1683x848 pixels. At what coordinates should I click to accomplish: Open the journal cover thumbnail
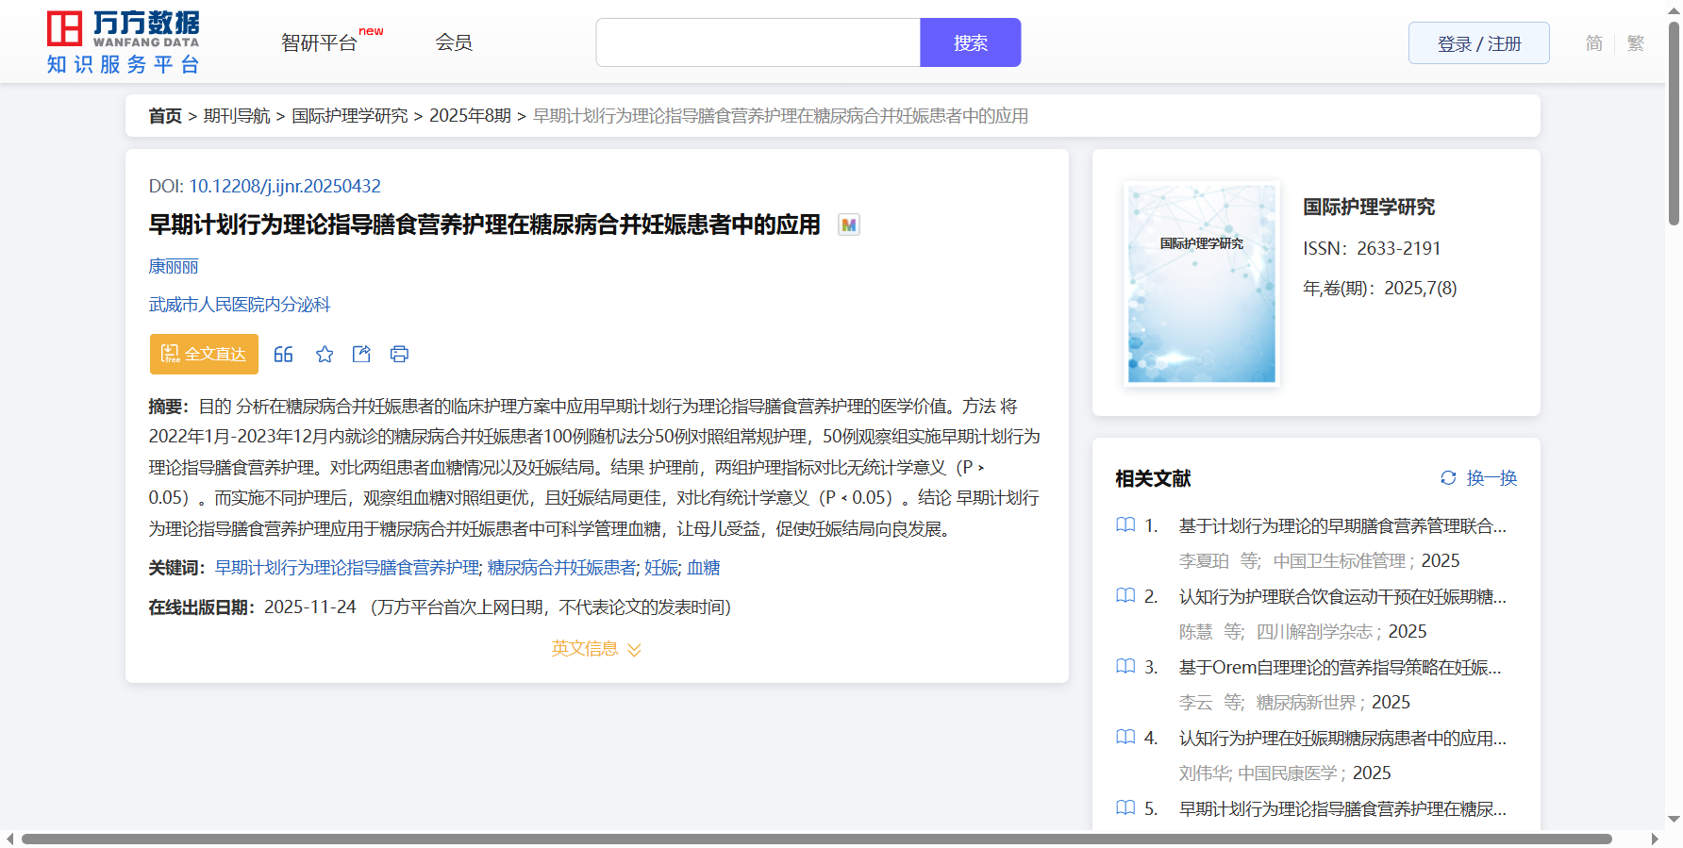click(1201, 284)
